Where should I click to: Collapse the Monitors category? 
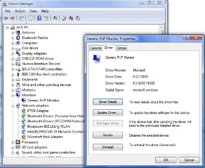point(13,95)
